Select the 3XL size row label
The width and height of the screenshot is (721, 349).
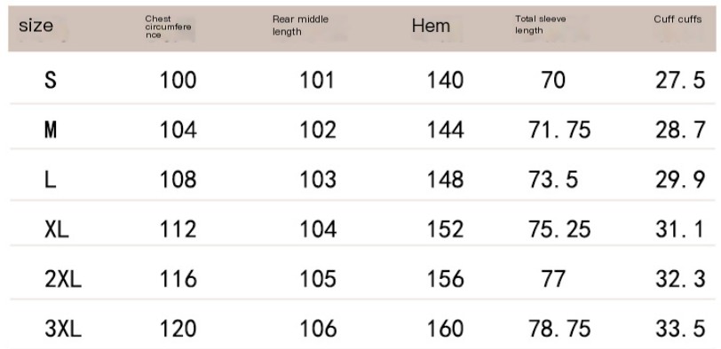(63, 329)
